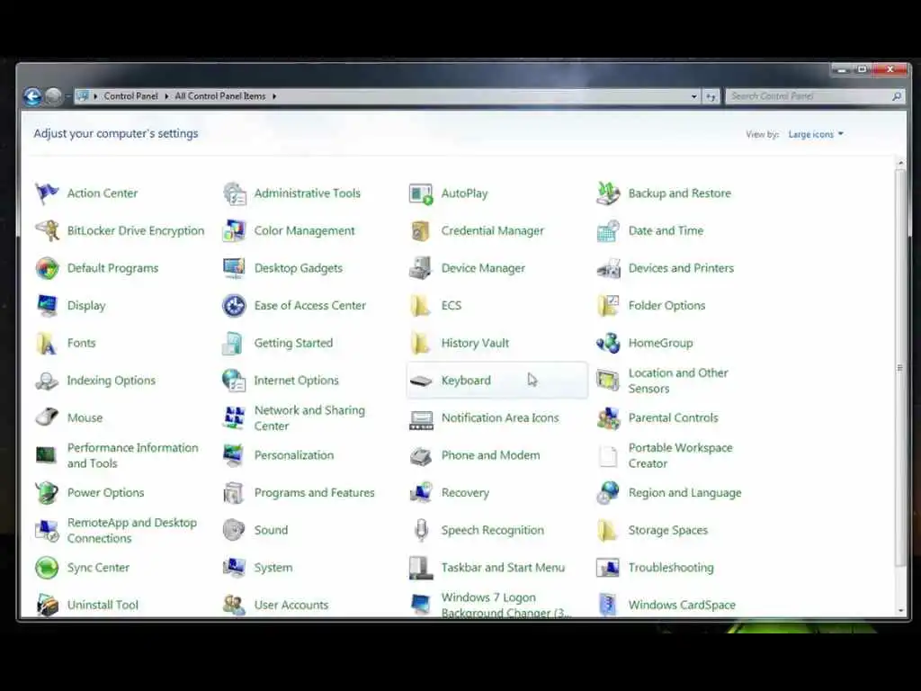
Task: Click the Back navigation button
Action: [33, 96]
